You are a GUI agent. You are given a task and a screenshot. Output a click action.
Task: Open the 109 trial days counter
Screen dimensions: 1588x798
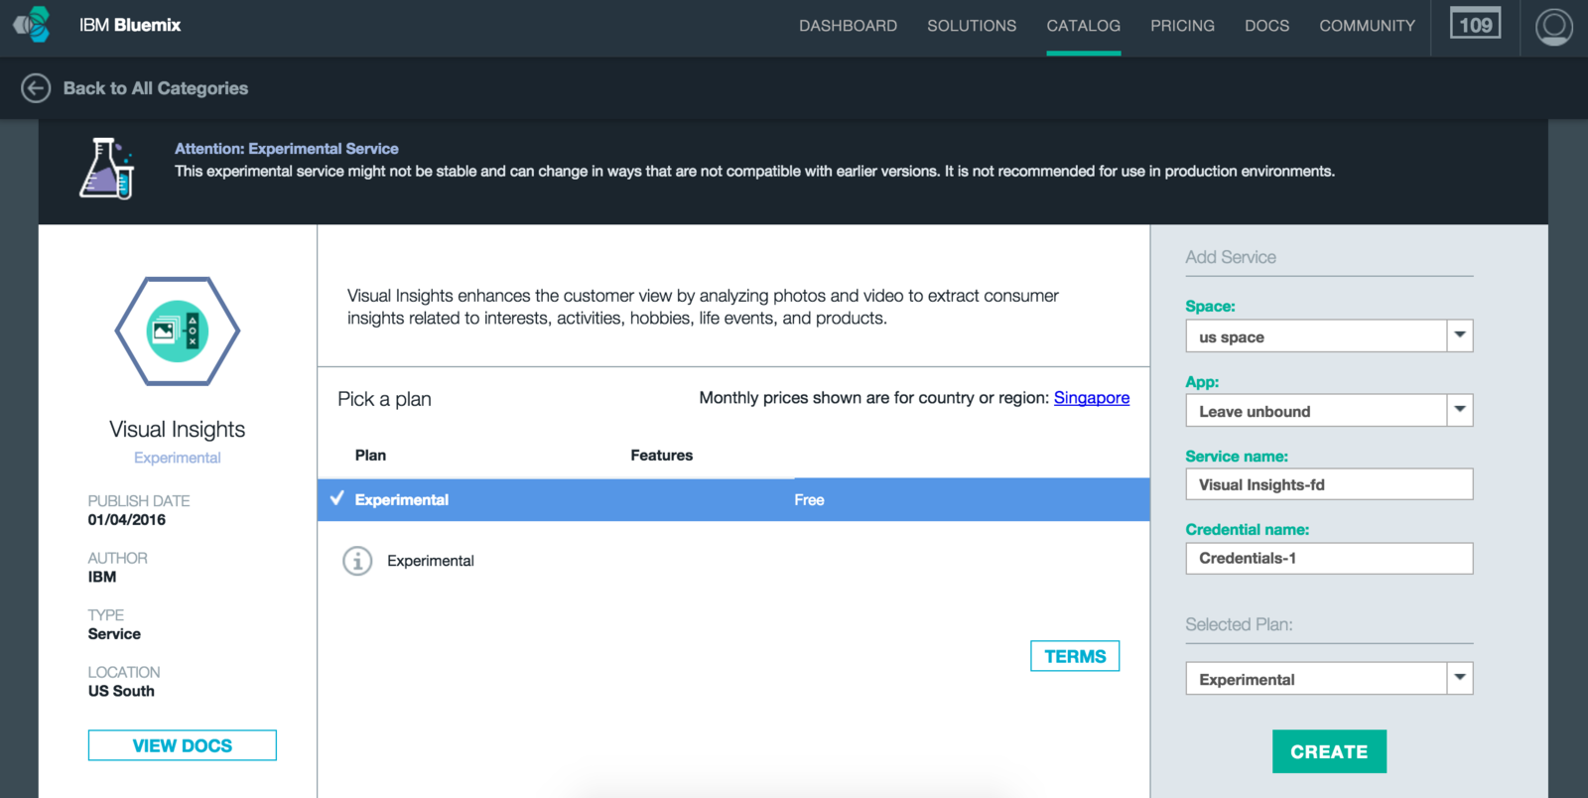(x=1475, y=25)
